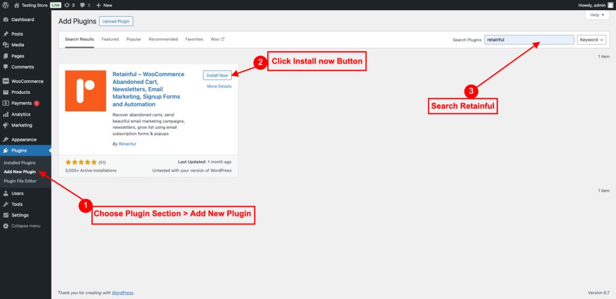Click 'Untested with your version of WordPress'
The width and height of the screenshot is (616, 299).
coord(192,170)
